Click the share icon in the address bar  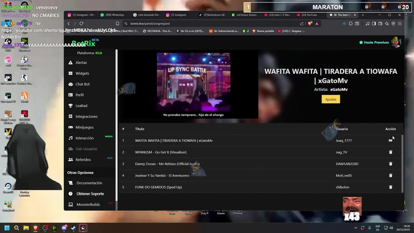pos(302,23)
